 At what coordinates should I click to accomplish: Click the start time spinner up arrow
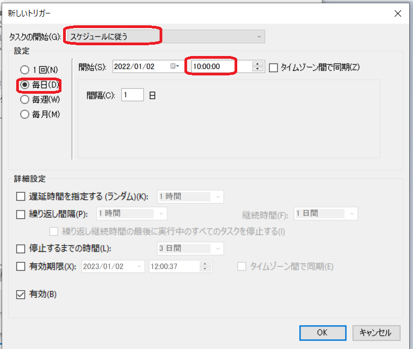click(x=258, y=64)
